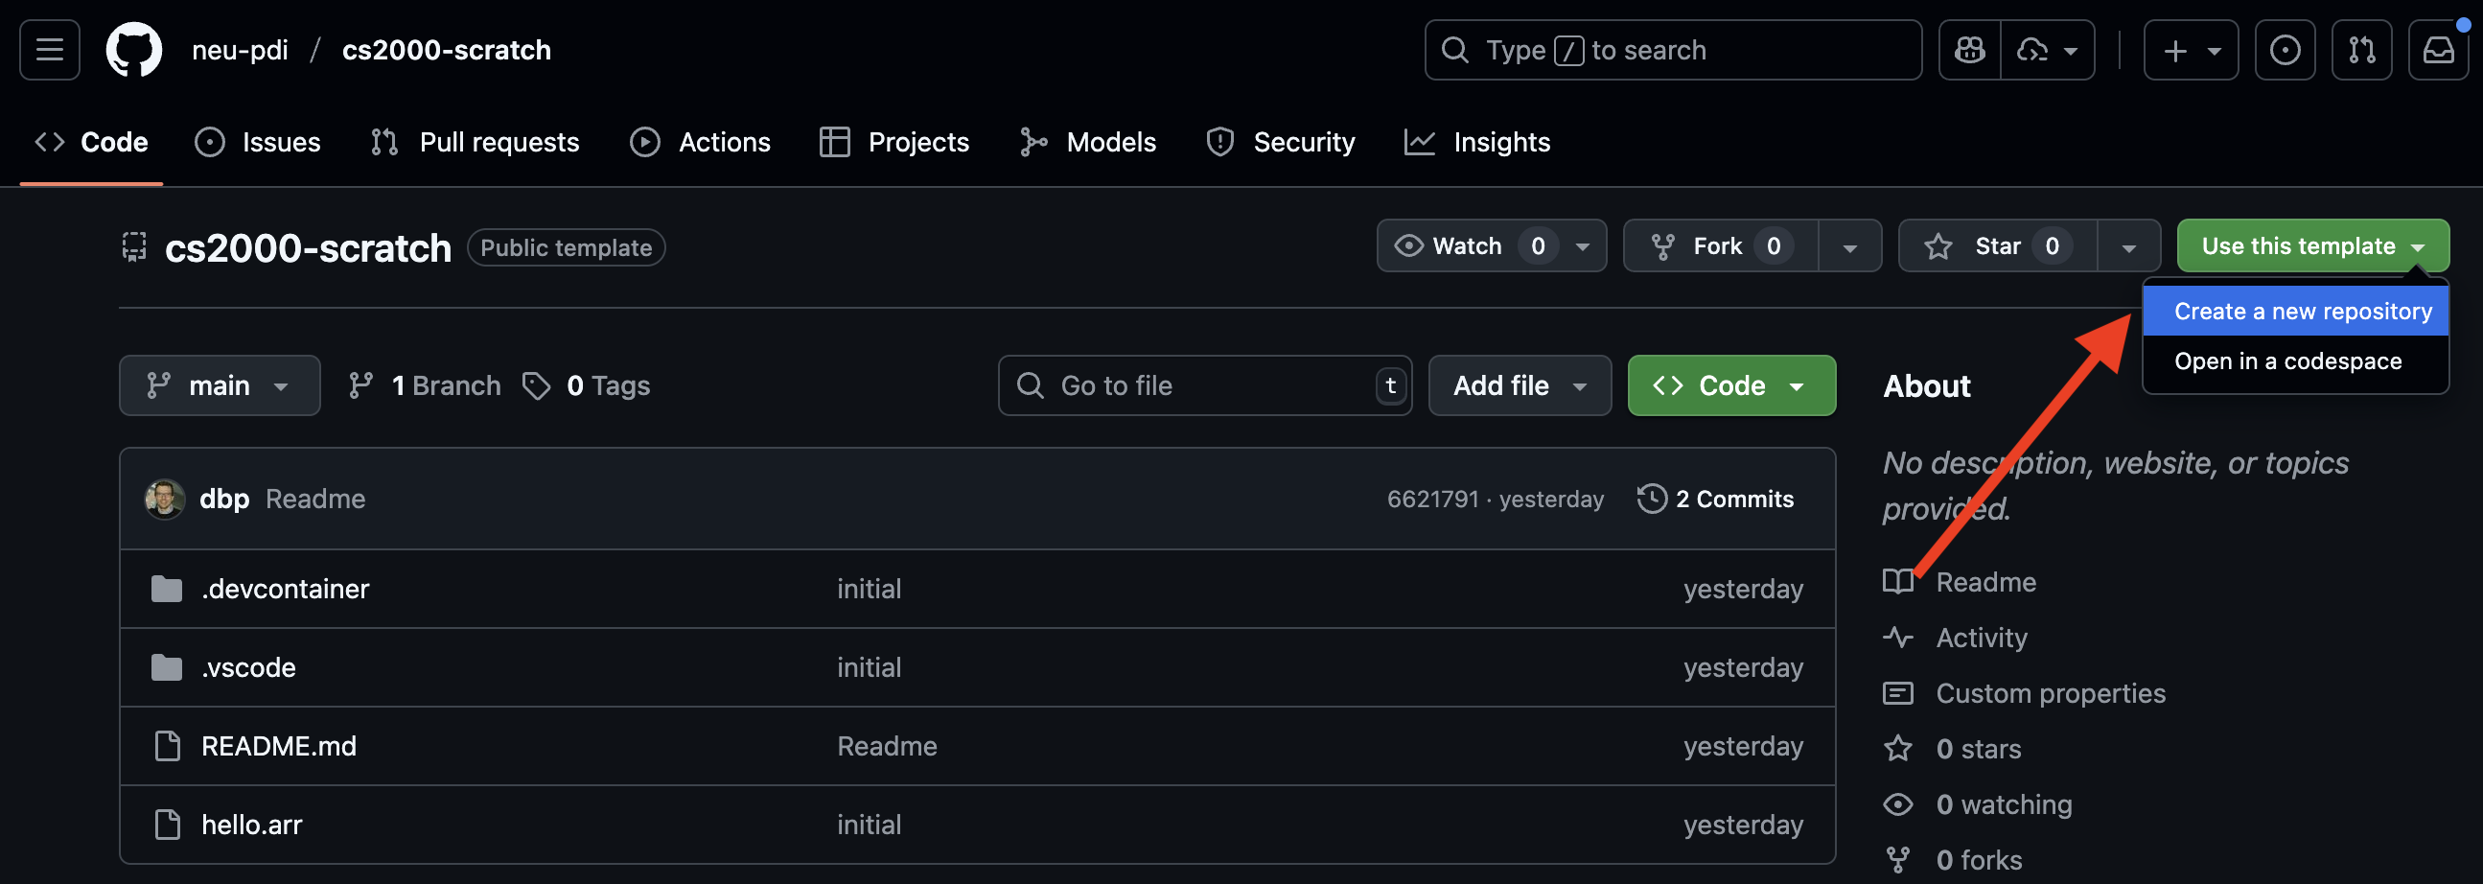
Task: Open the Add file dropdown
Action: click(1520, 385)
